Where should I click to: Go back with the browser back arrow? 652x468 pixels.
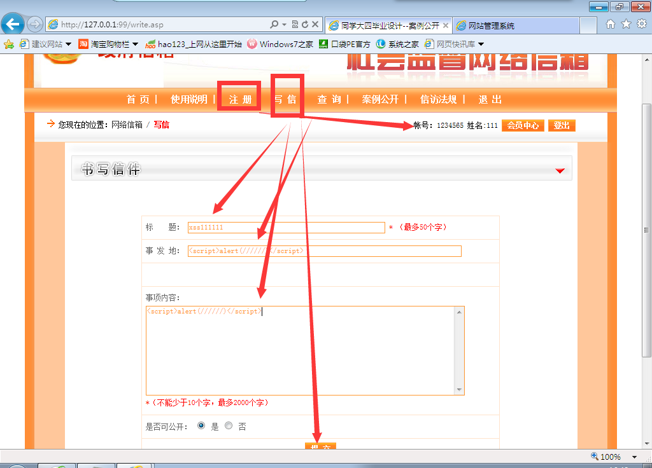click(x=13, y=24)
